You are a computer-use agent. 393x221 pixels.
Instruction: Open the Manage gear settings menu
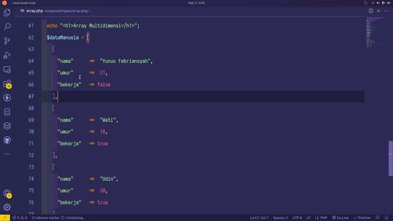coord(7,207)
